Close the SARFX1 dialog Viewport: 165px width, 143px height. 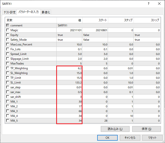(159, 4)
